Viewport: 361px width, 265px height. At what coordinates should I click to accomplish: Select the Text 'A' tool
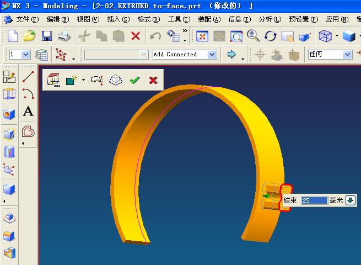28,112
